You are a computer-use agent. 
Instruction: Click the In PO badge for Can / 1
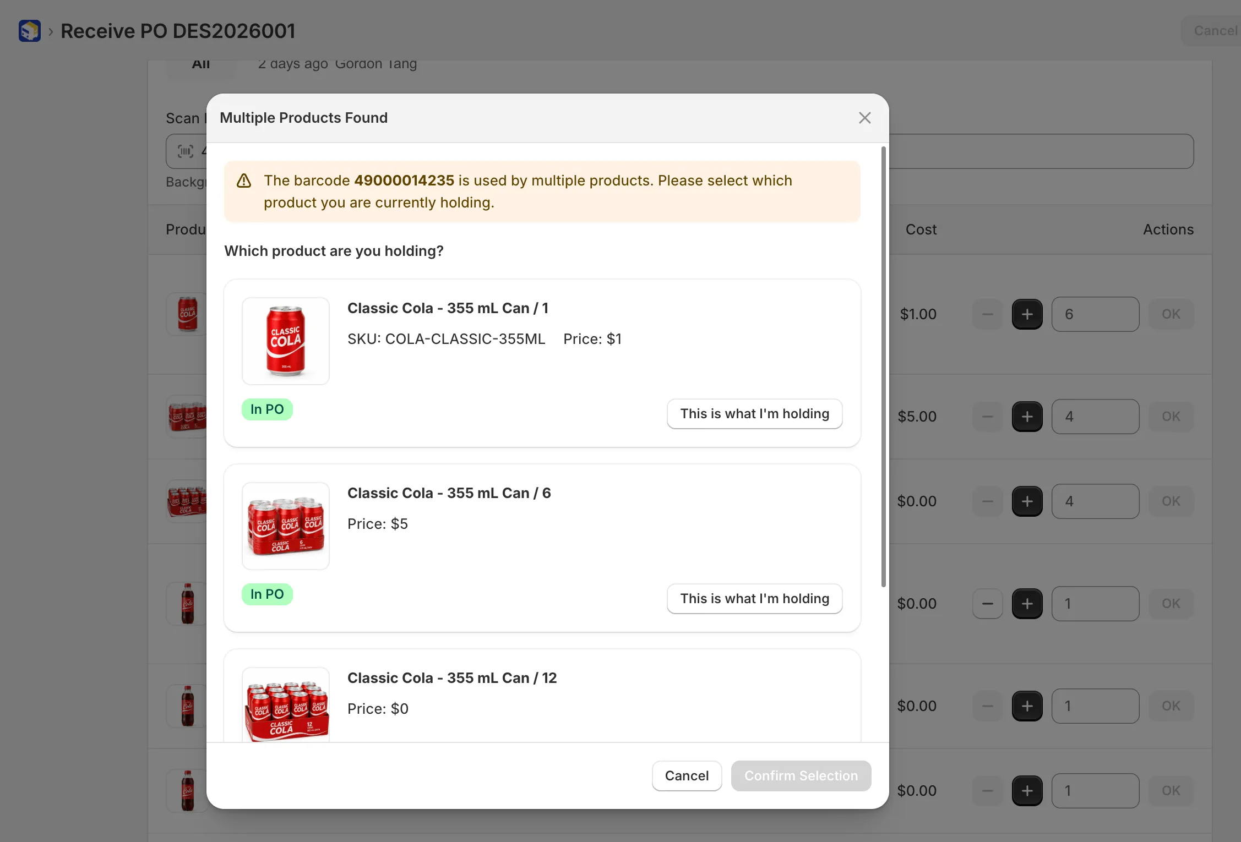click(x=267, y=409)
